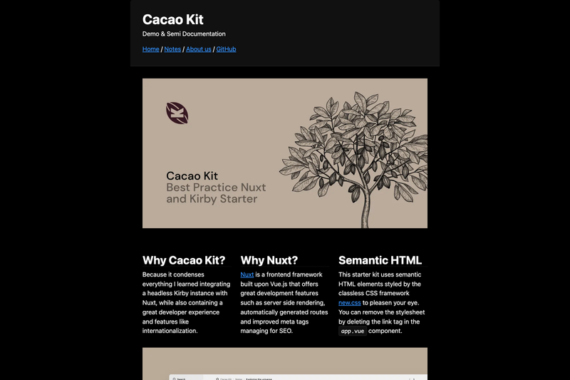The image size is (570, 380).
Task: Click the Why Cacao Kit? heading
Action: [184, 260]
